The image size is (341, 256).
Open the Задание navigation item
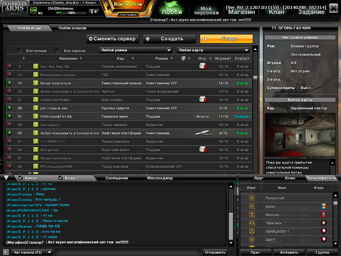coord(311,12)
